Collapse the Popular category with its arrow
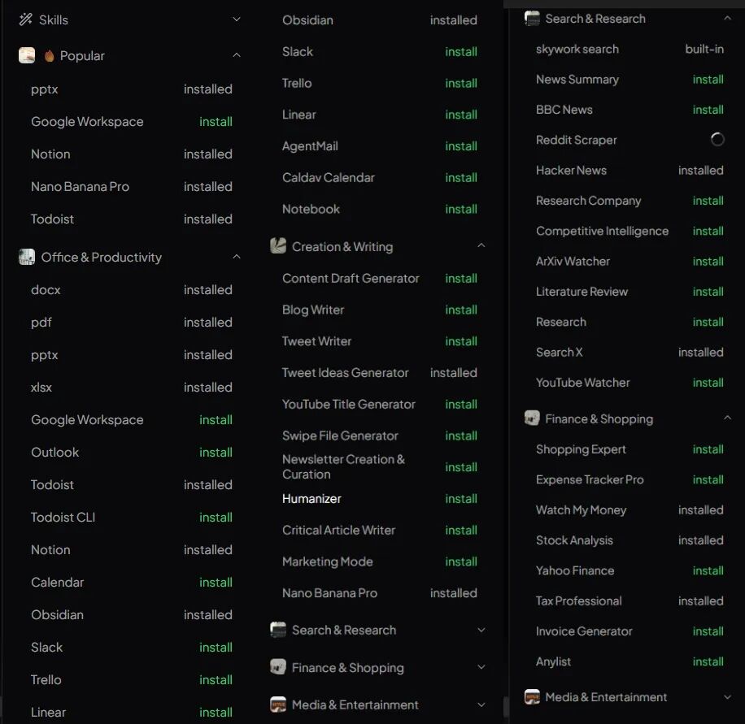 (237, 55)
